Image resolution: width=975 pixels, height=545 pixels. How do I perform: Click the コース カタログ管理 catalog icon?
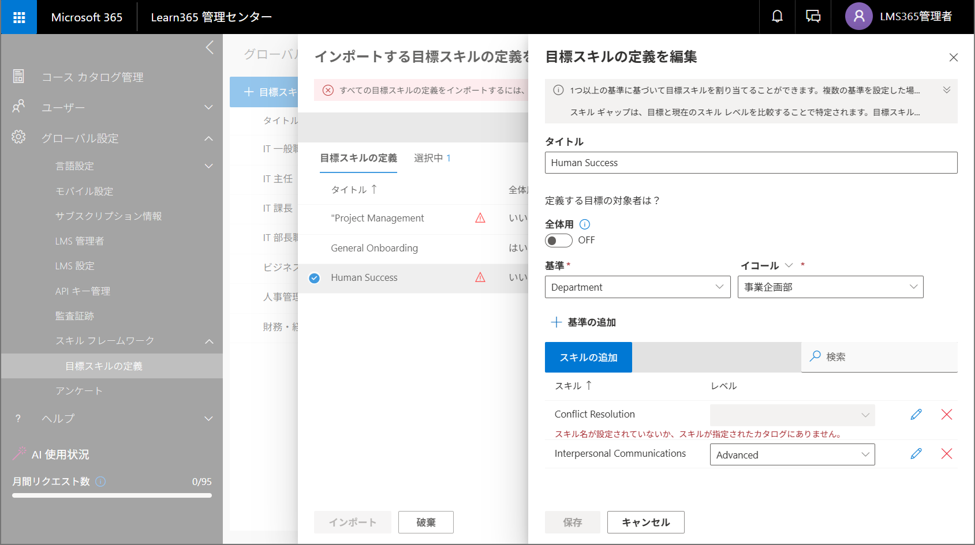[x=18, y=76]
